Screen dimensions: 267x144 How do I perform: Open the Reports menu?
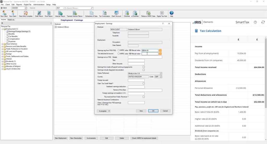pyautogui.click(x=19, y=5)
